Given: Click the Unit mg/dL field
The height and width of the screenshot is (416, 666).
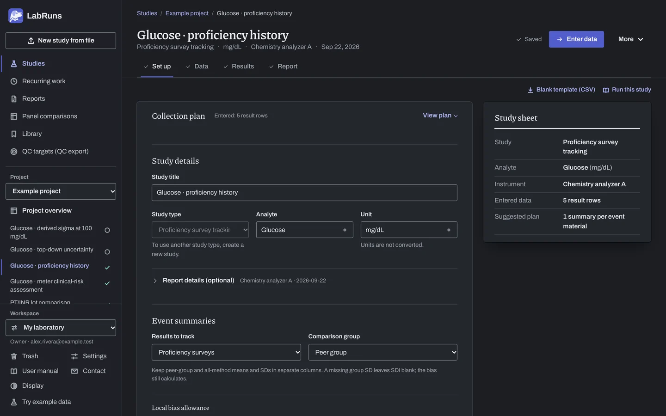Looking at the screenshot, I should 409,230.
